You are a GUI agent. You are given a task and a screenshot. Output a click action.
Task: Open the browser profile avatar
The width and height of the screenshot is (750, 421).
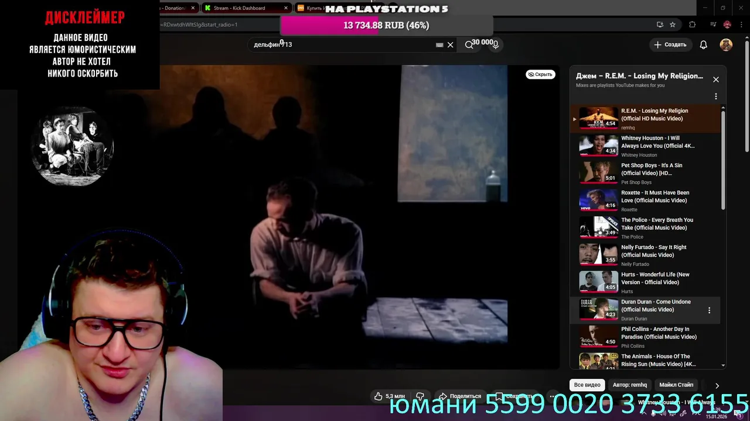[x=727, y=25]
